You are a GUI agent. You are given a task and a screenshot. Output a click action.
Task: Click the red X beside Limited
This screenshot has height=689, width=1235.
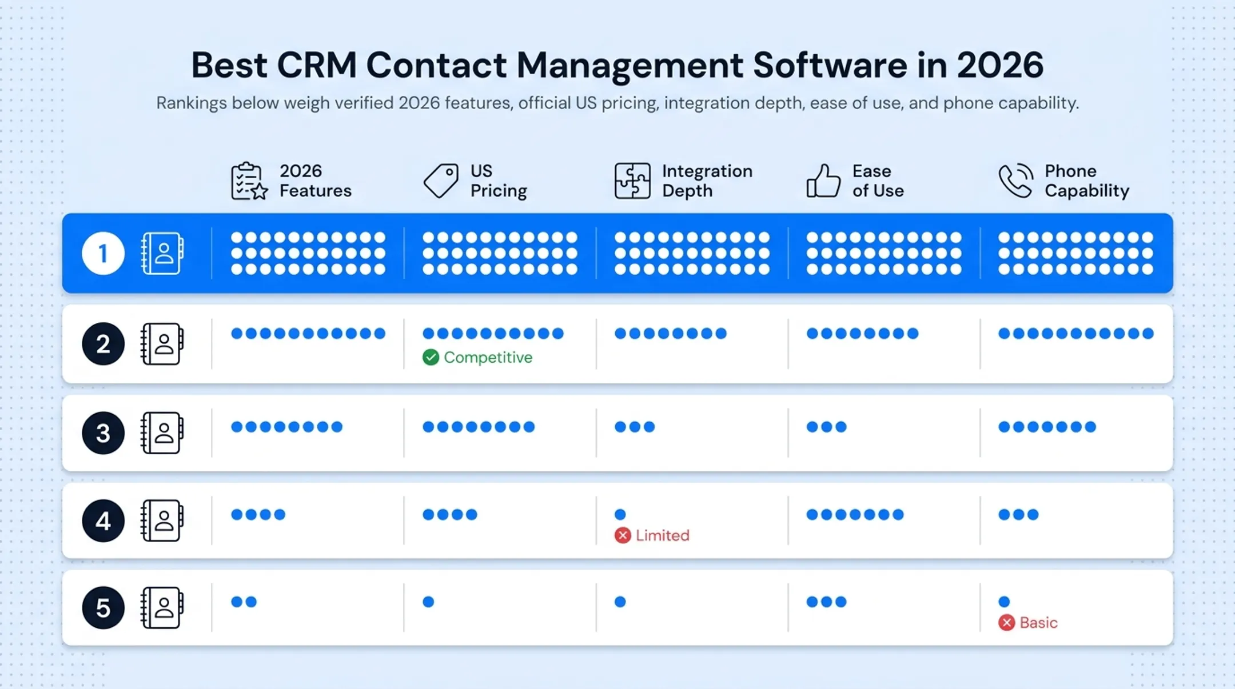pos(623,535)
